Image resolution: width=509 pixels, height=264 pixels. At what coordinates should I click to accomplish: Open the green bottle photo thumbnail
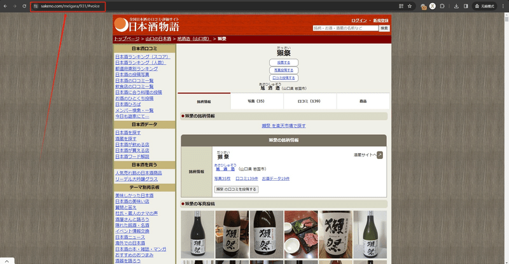click(370, 235)
